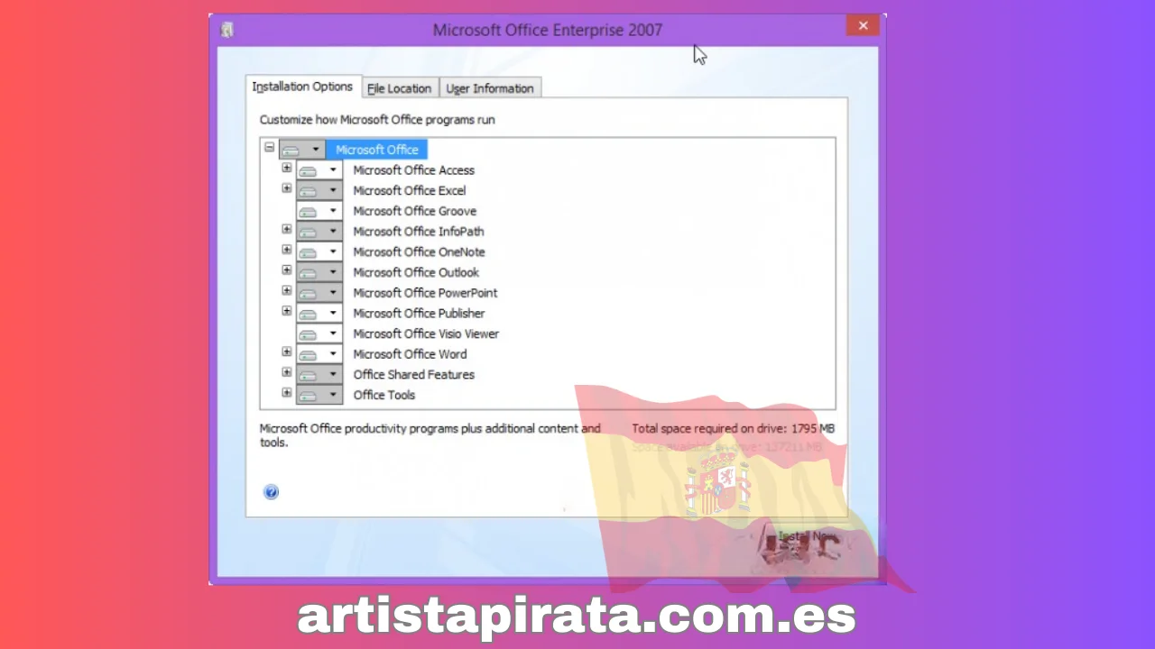The width and height of the screenshot is (1155, 649).
Task: Open install dropdown for Office Visio Viewer
Action: pyautogui.click(x=319, y=334)
